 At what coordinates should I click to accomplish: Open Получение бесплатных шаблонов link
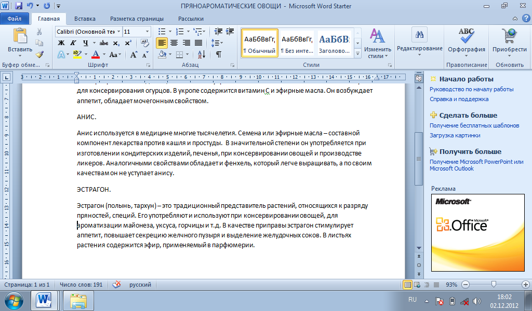coord(474,125)
